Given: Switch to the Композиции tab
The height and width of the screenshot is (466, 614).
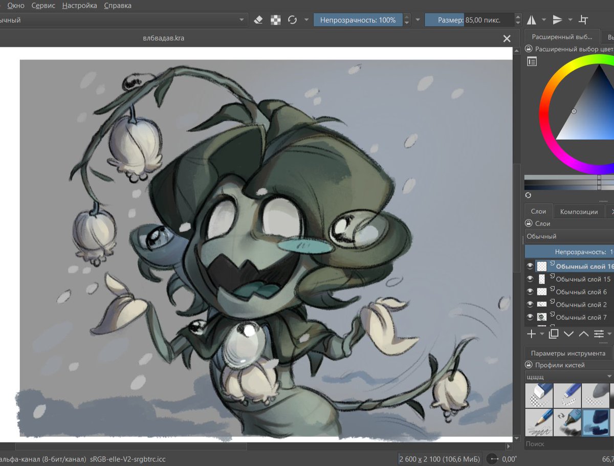Looking at the screenshot, I should pyautogui.click(x=579, y=211).
